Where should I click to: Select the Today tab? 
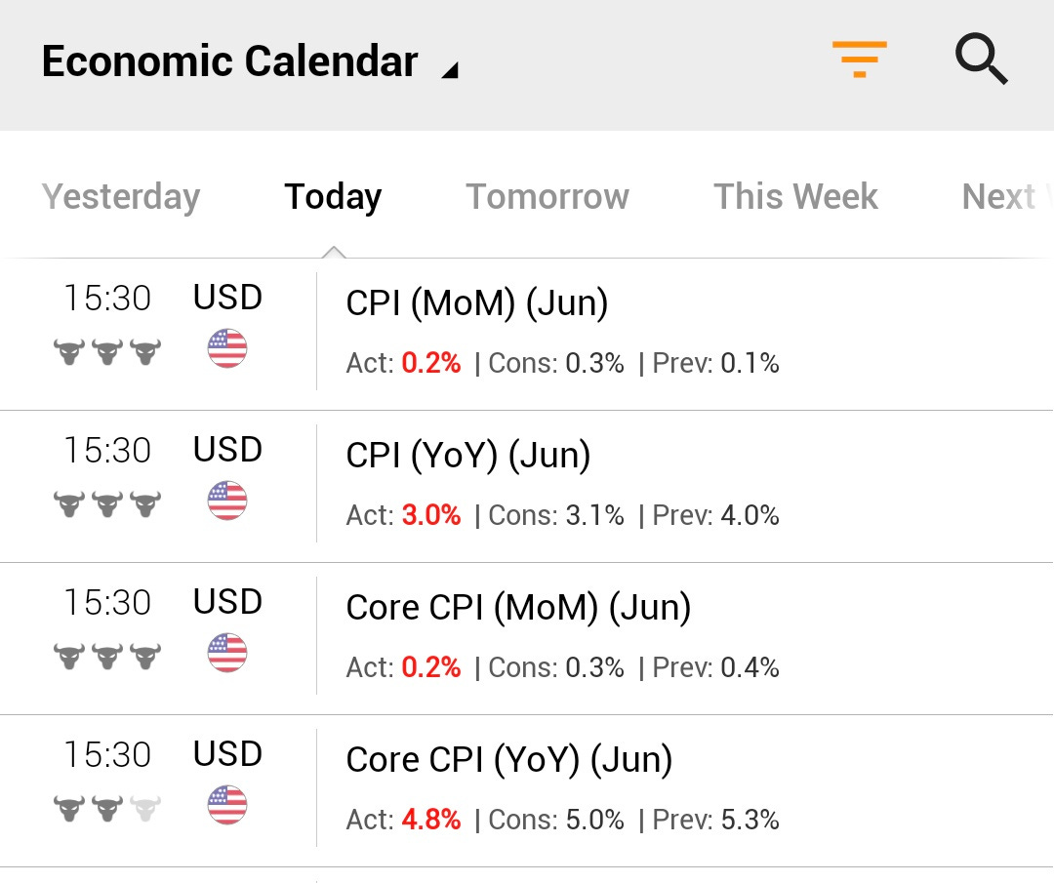(x=333, y=197)
